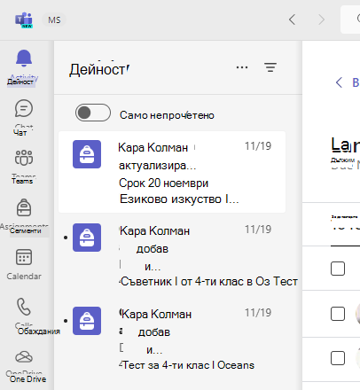This screenshot has width=360, height=390.
Task: Open the Activity bell icon in sidebar
Action: point(24,58)
